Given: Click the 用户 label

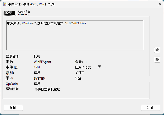Looking at the screenshot, I should (x=10, y=78).
